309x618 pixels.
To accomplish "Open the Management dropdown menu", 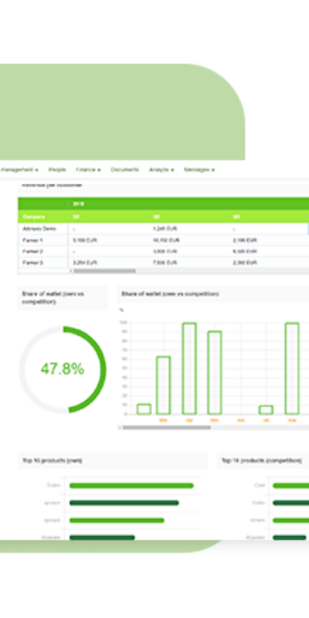I will pyautogui.click(x=19, y=170).
